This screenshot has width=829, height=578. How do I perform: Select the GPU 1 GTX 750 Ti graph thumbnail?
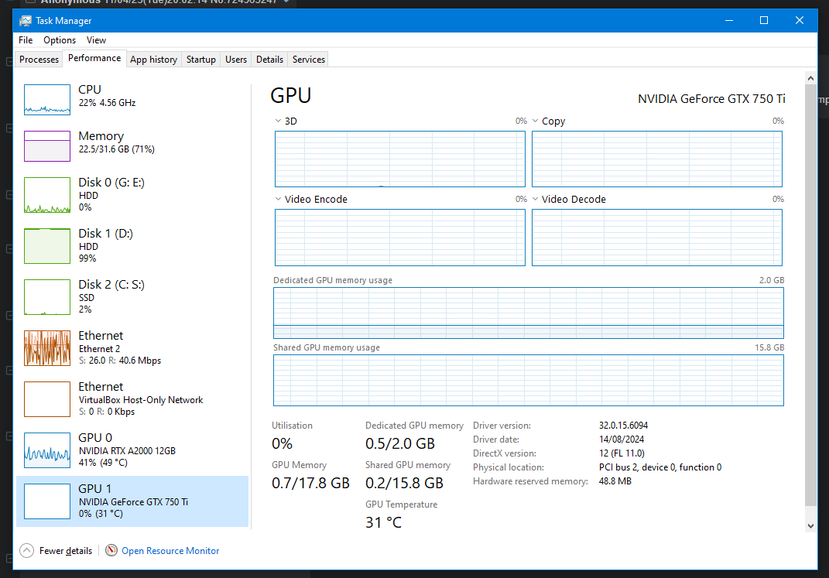[47, 501]
